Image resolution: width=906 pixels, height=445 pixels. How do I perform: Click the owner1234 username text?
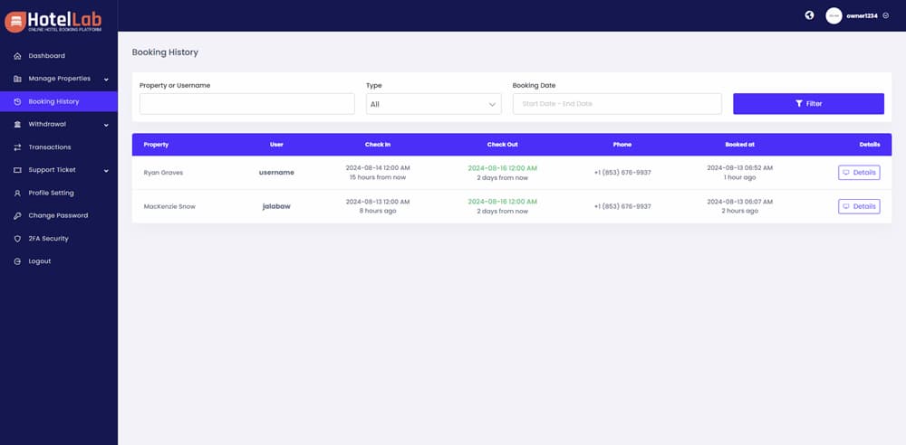pyautogui.click(x=862, y=16)
